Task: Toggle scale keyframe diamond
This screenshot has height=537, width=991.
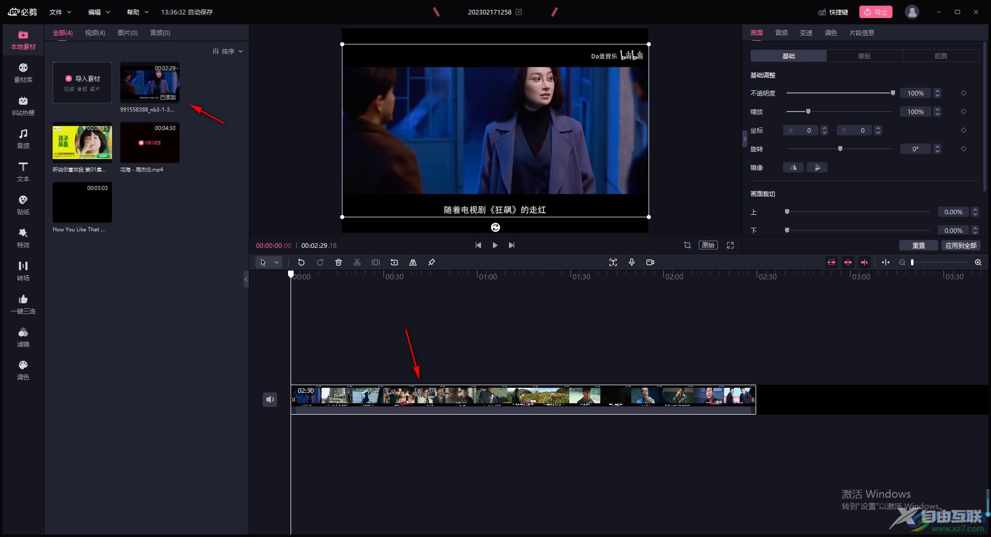Action: pos(964,112)
